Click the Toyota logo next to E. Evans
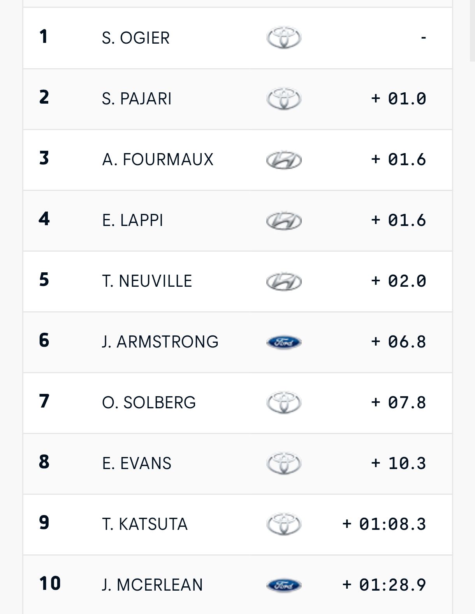475x614 pixels. click(x=284, y=463)
